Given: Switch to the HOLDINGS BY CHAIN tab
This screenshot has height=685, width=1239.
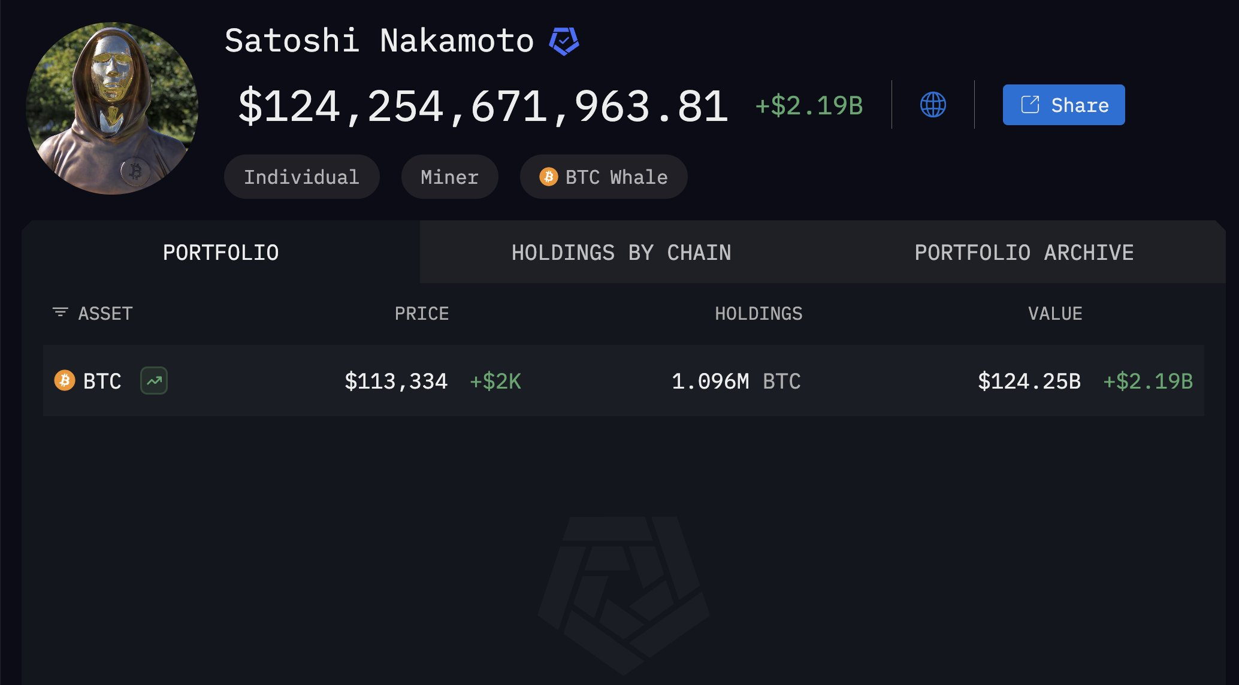Looking at the screenshot, I should coord(621,251).
